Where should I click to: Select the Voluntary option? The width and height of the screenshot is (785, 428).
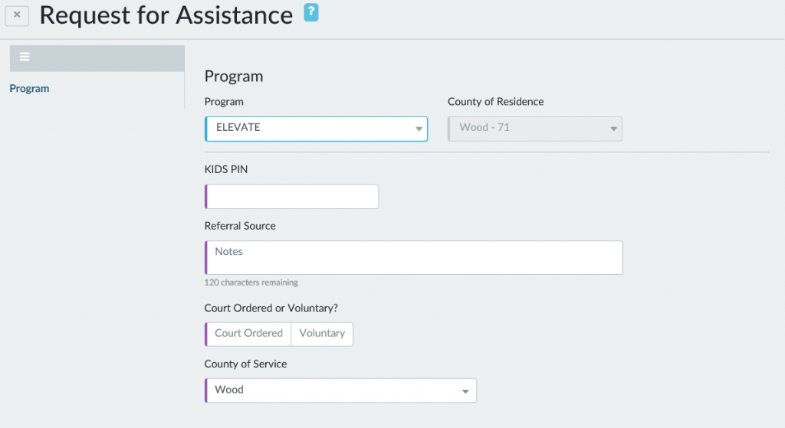pos(322,334)
